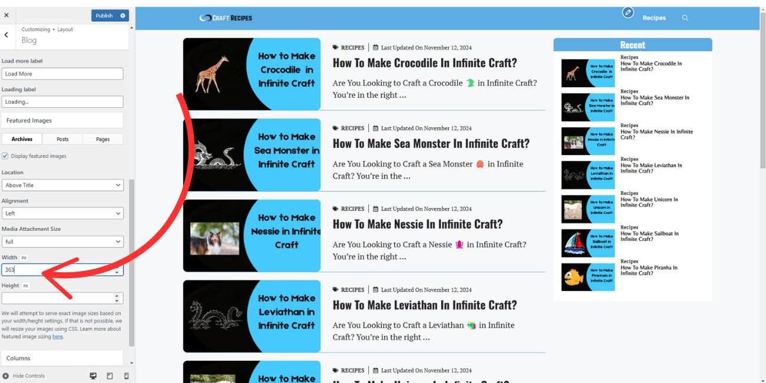Open 'How To Make Leviathan In Infinite Craft?' headline
The height and width of the screenshot is (383, 766).
(x=425, y=305)
